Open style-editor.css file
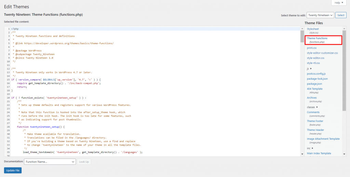The width and height of the screenshot is (350, 177). pos(315,58)
